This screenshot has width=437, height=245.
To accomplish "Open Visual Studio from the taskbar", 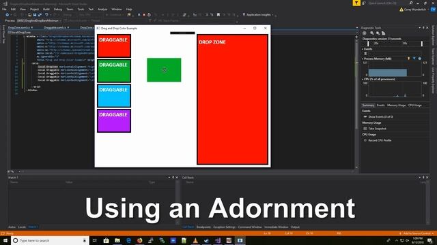I will (218, 240).
